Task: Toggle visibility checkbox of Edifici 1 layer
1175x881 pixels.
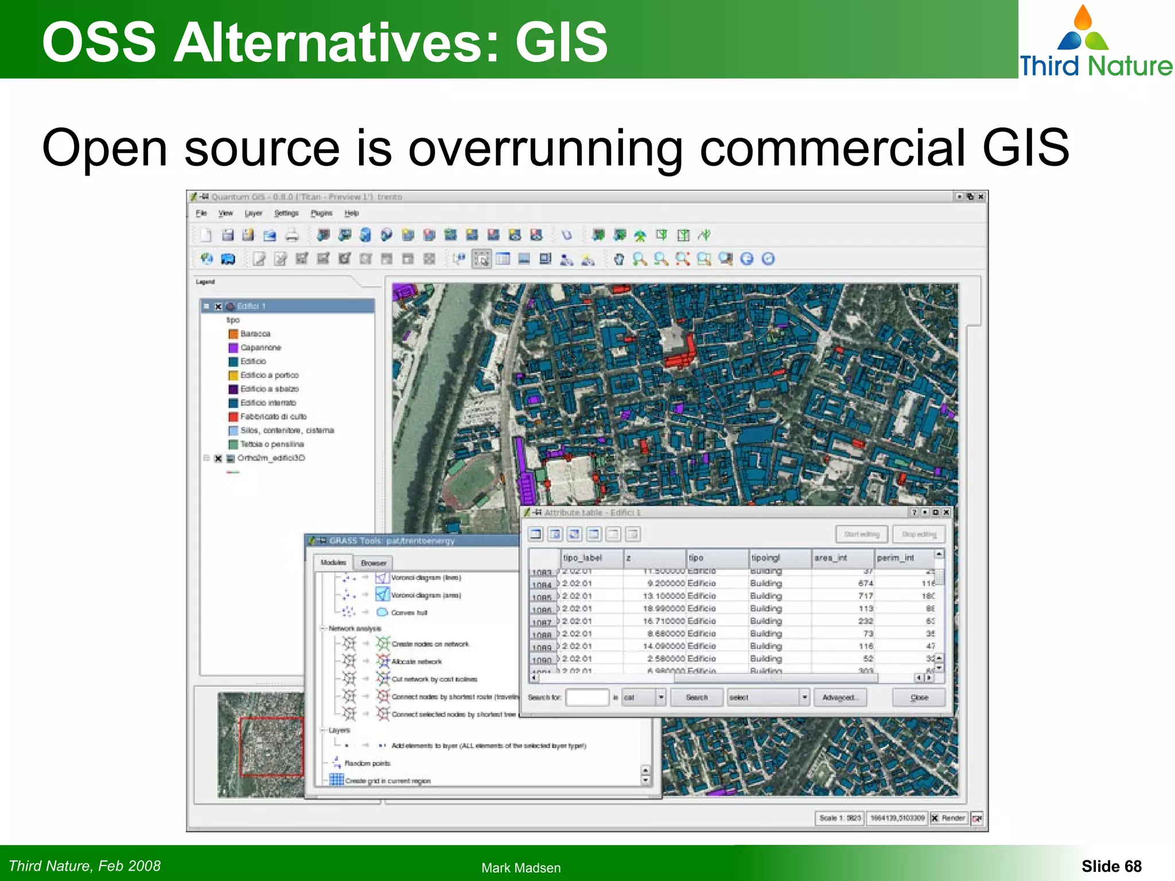Action: [218, 306]
